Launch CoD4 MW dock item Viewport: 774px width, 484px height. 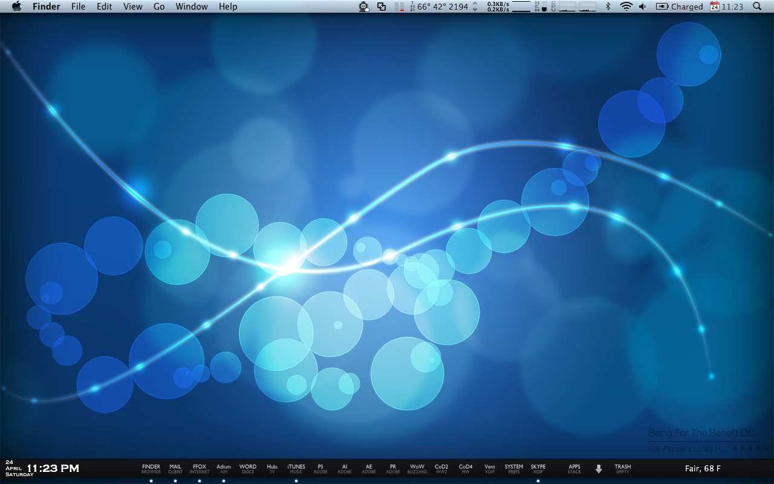[x=466, y=469]
